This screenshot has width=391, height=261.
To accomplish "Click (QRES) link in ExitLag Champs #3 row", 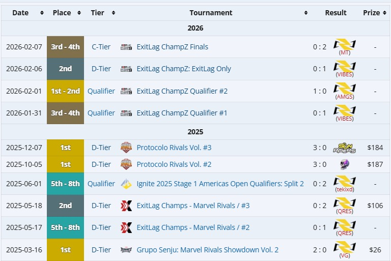I will tap(345, 211).
